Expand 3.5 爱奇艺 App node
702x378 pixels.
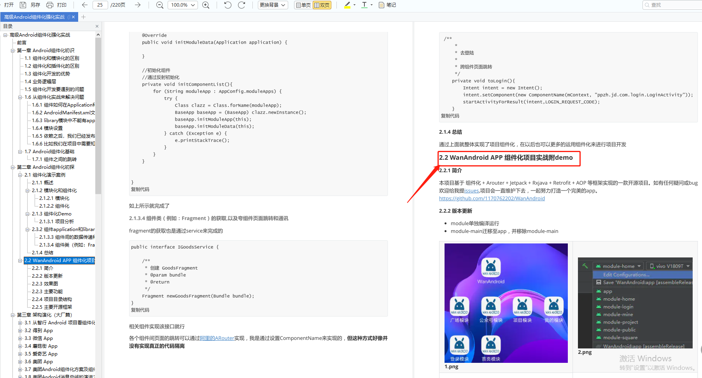click(20, 354)
